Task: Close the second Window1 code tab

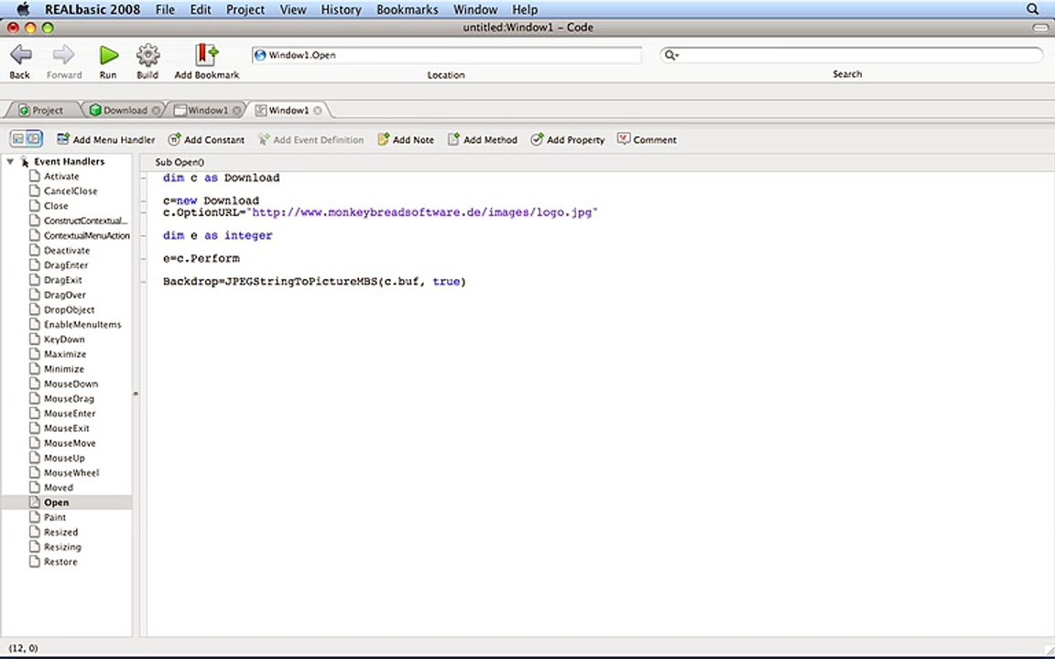Action: pos(318,110)
